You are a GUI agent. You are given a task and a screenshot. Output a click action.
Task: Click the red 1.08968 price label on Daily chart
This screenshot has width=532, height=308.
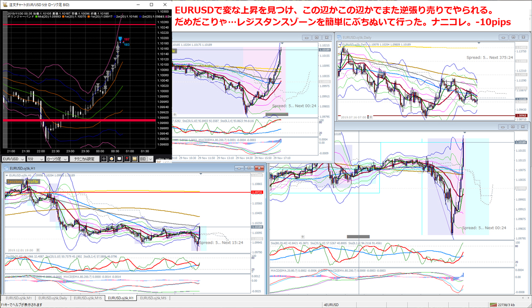pyautogui.click(x=521, y=116)
